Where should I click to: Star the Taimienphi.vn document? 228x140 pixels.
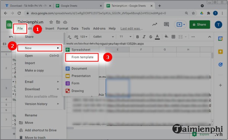(x=51, y=22)
